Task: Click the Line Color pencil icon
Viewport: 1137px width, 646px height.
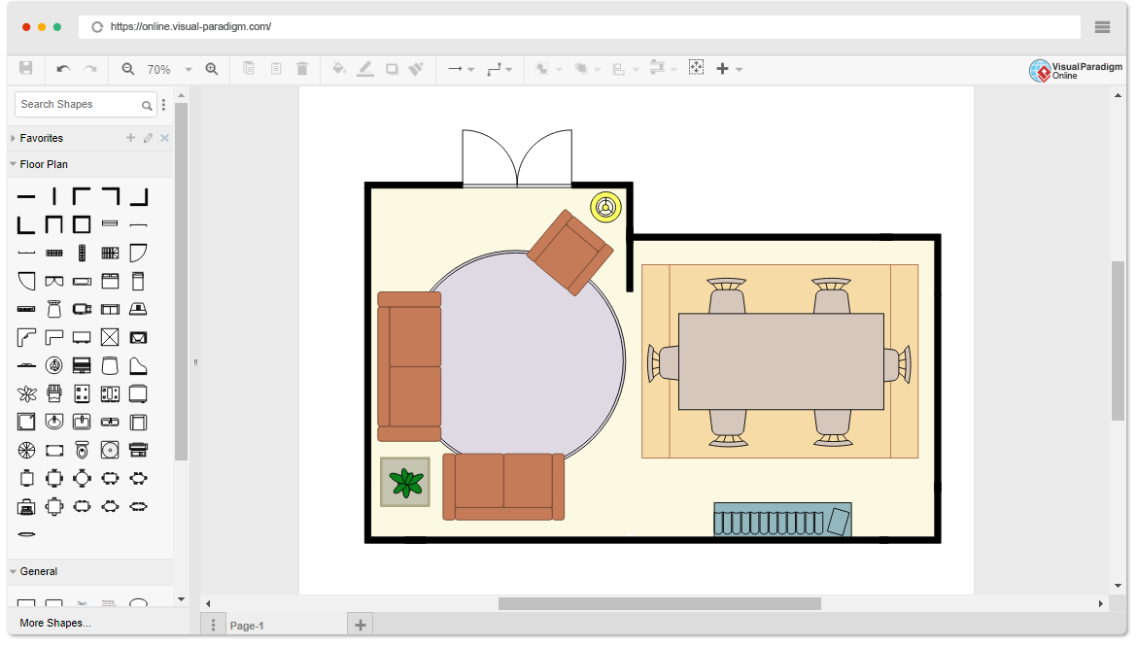Action: 365,69
